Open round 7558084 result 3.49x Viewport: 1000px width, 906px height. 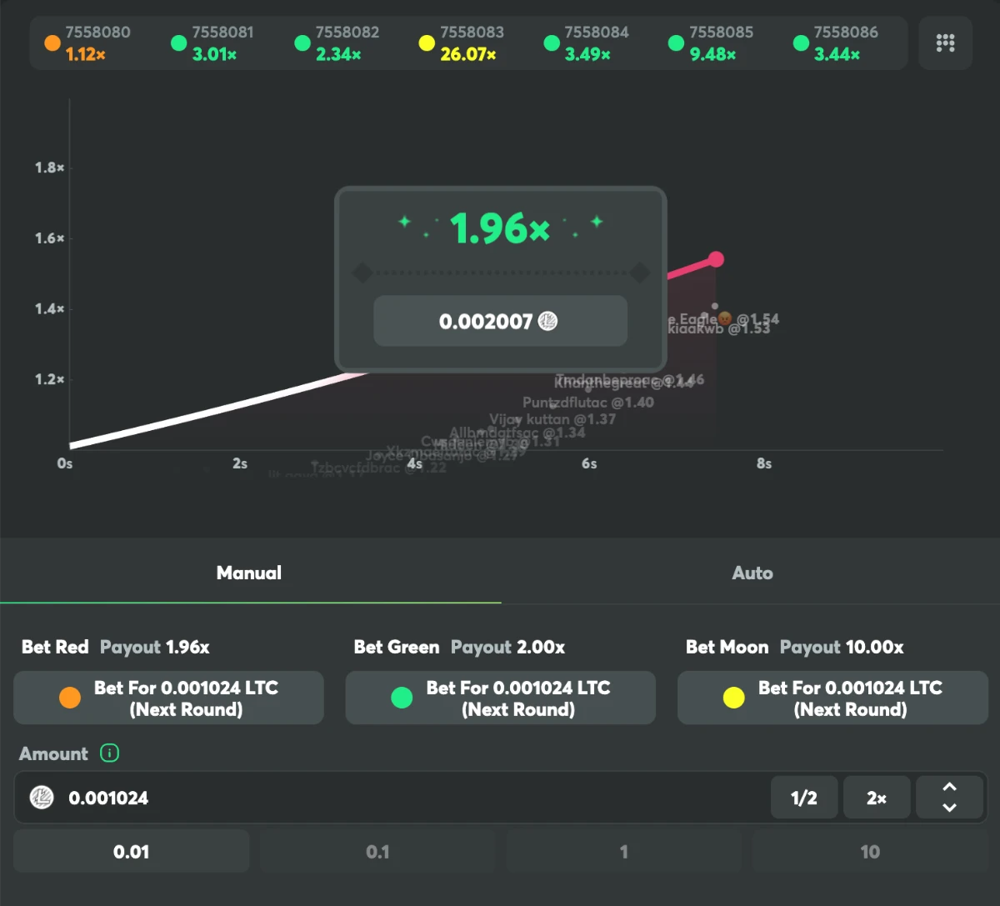[x=587, y=54]
